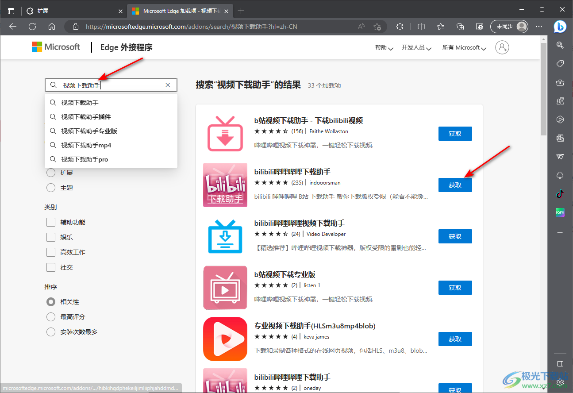Select 最高评分 sort radio
The image size is (573, 393).
[51, 317]
